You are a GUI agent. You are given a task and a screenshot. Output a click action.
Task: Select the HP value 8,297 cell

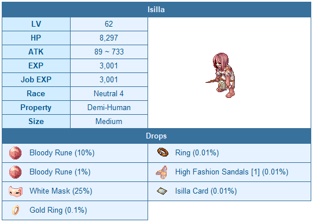click(109, 38)
